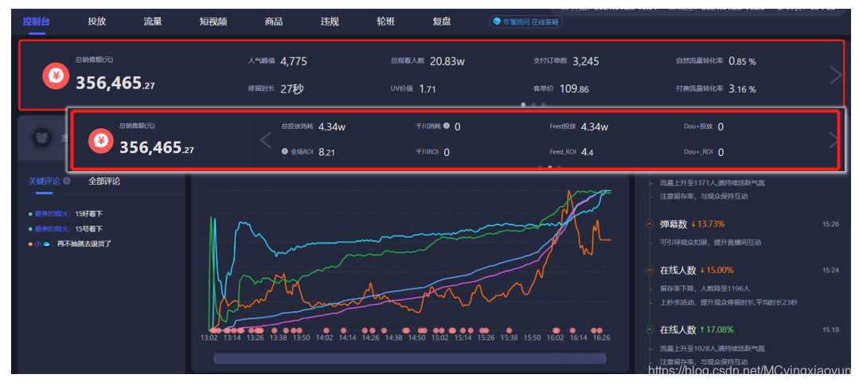Click the 自然流量转化率 value 0.85 %
This screenshot has height=386, width=859.
coord(742,61)
